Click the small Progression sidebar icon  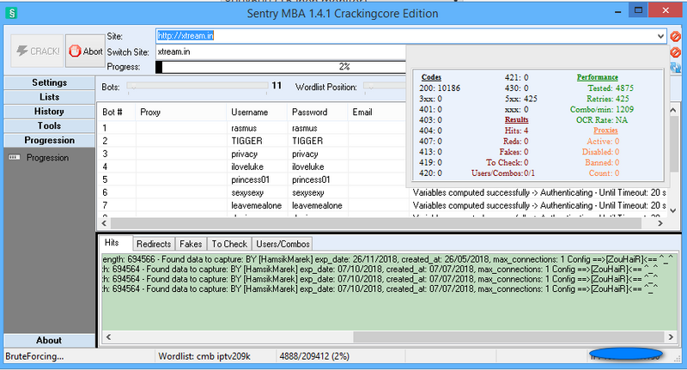tap(14, 157)
